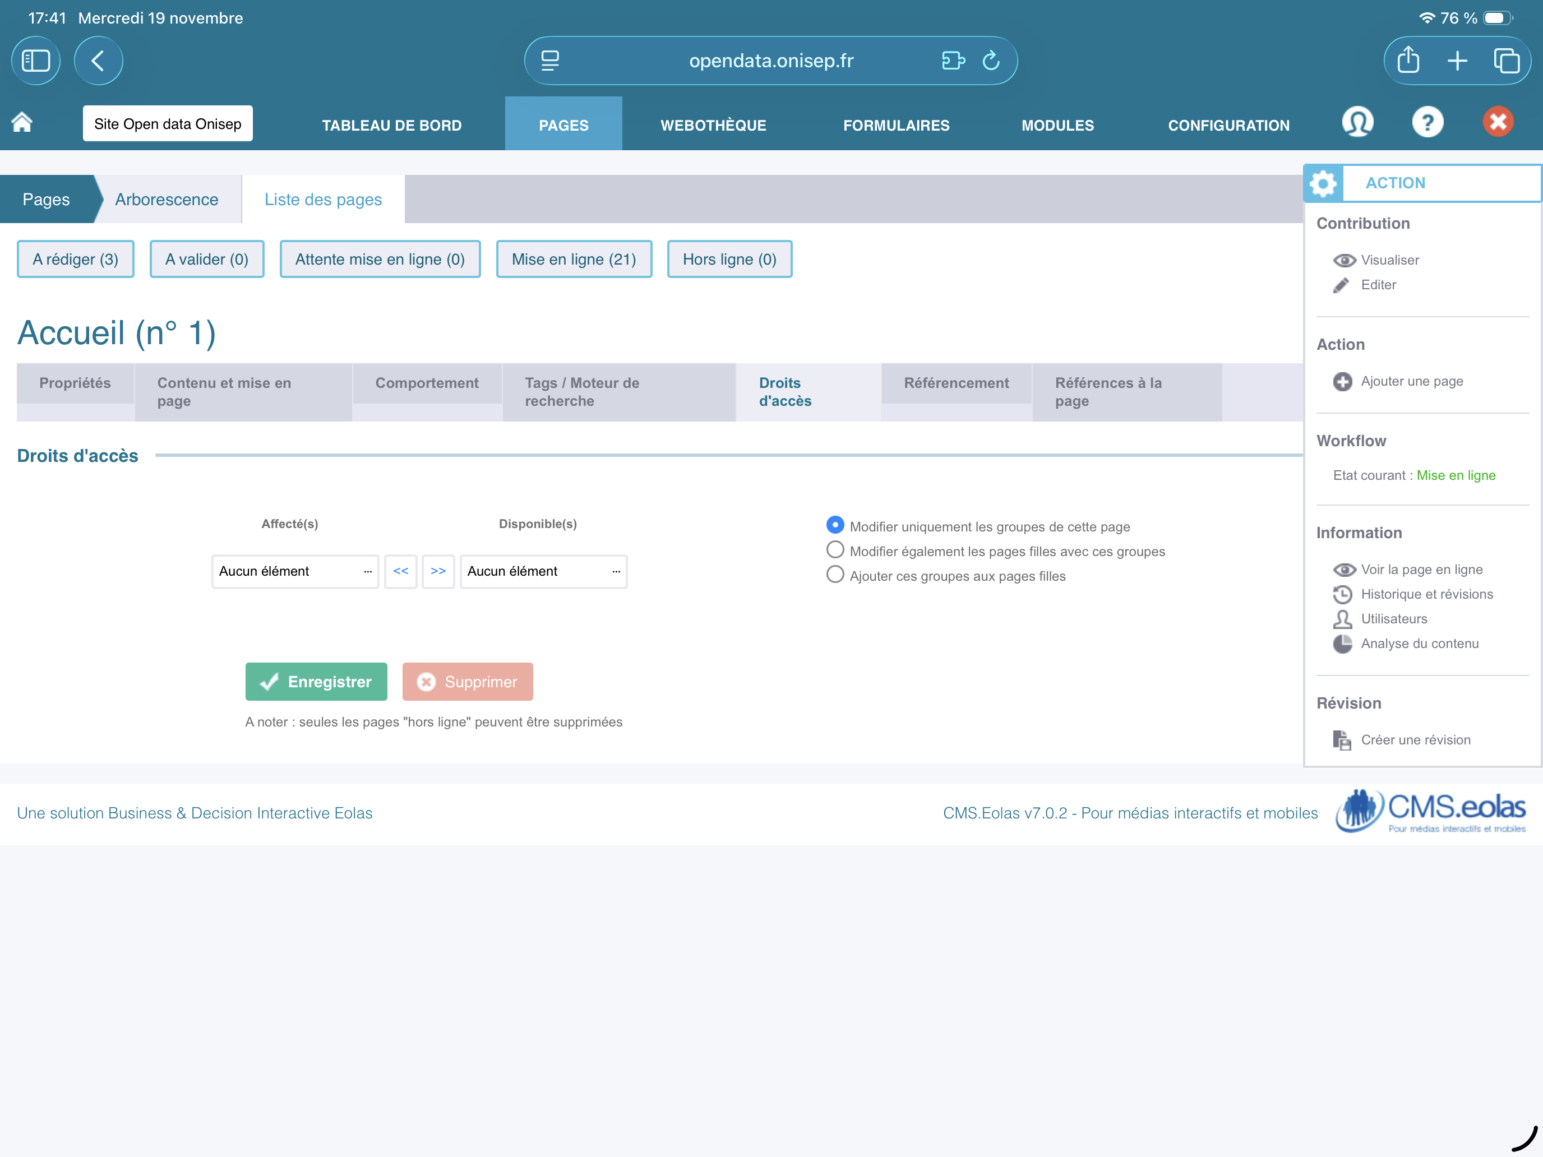Open the WEBOTHÈQUE menu

pyautogui.click(x=713, y=126)
